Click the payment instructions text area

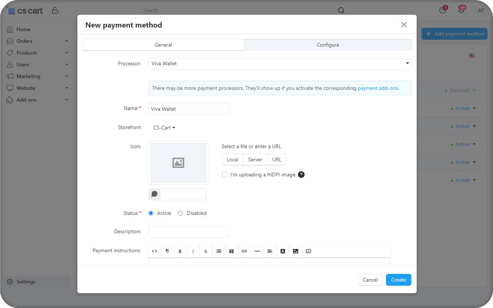point(269,262)
